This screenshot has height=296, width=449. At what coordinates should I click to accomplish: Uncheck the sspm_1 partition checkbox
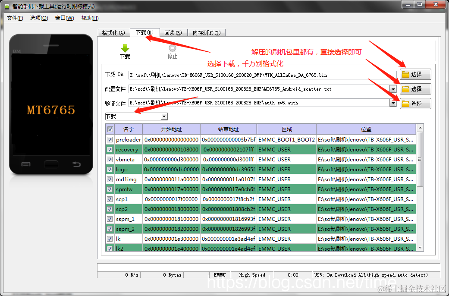(110, 219)
